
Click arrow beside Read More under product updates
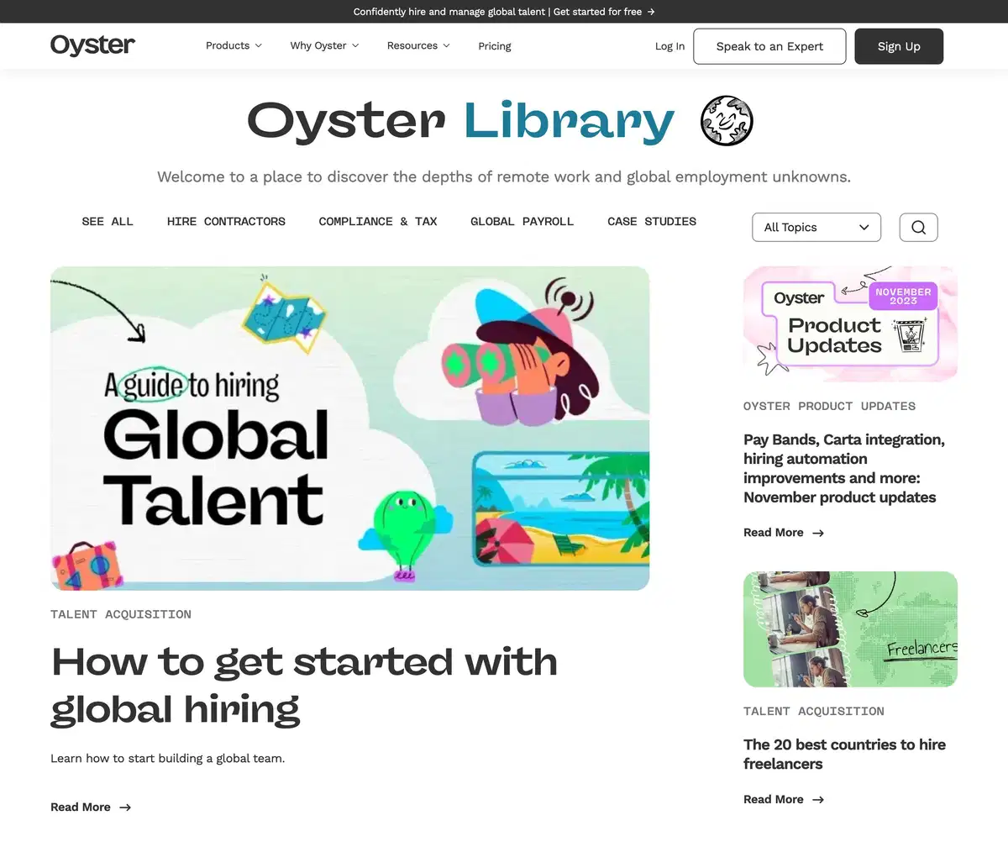click(x=818, y=533)
